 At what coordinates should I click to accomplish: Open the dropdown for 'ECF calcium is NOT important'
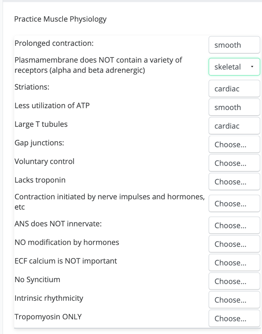234,262
